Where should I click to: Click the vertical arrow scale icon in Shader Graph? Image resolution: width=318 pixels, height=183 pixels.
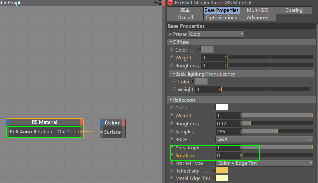click(159, 3)
